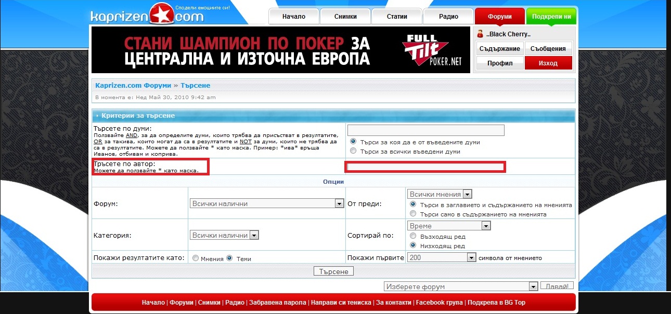Click the 'Давай!' jump button
671x314 pixels.
[x=557, y=286]
